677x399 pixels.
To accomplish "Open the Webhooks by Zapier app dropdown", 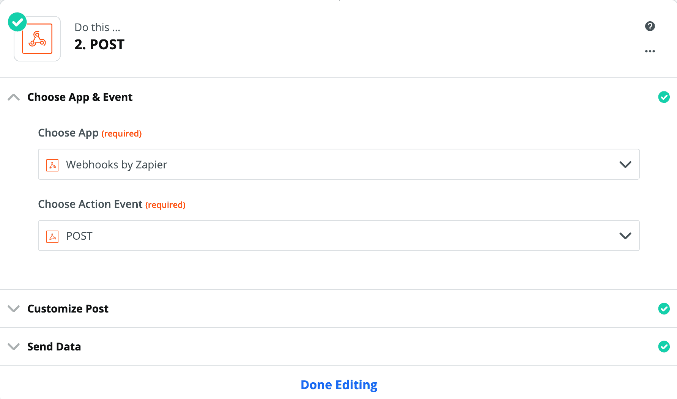I will pyautogui.click(x=339, y=164).
